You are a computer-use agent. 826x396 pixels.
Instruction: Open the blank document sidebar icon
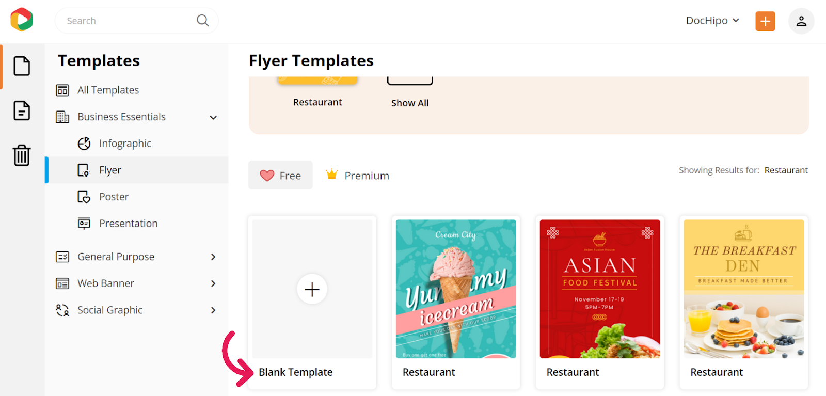pyautogui.click(x=22, y=66)
